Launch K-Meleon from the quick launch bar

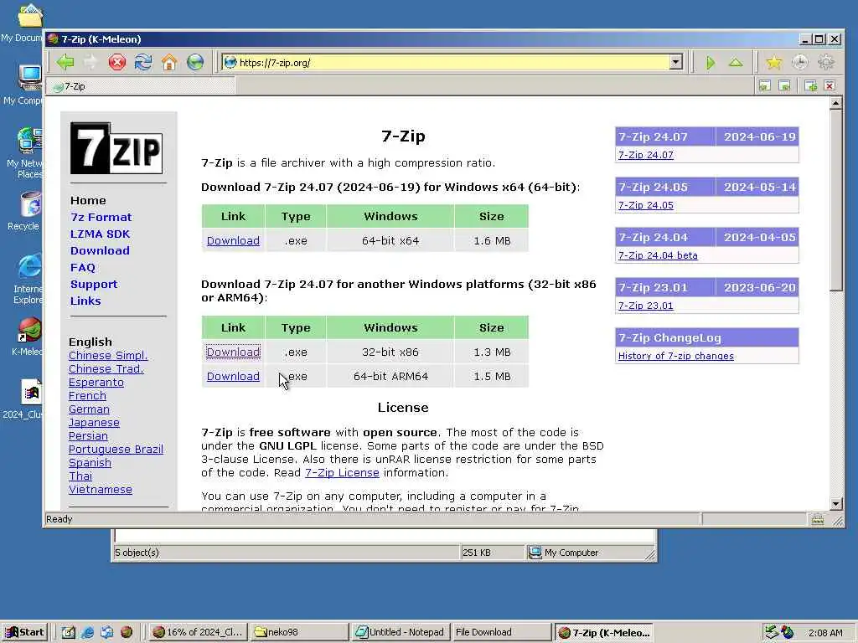127,632
